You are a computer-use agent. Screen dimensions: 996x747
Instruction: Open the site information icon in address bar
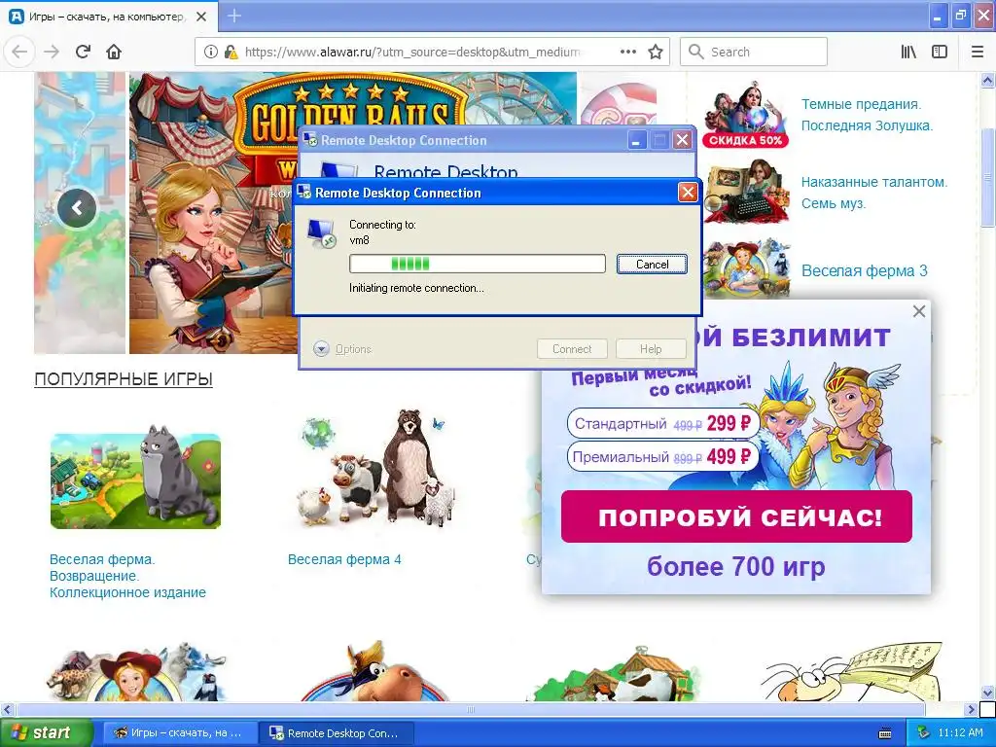pyautogui.click(x=211, y=53)
